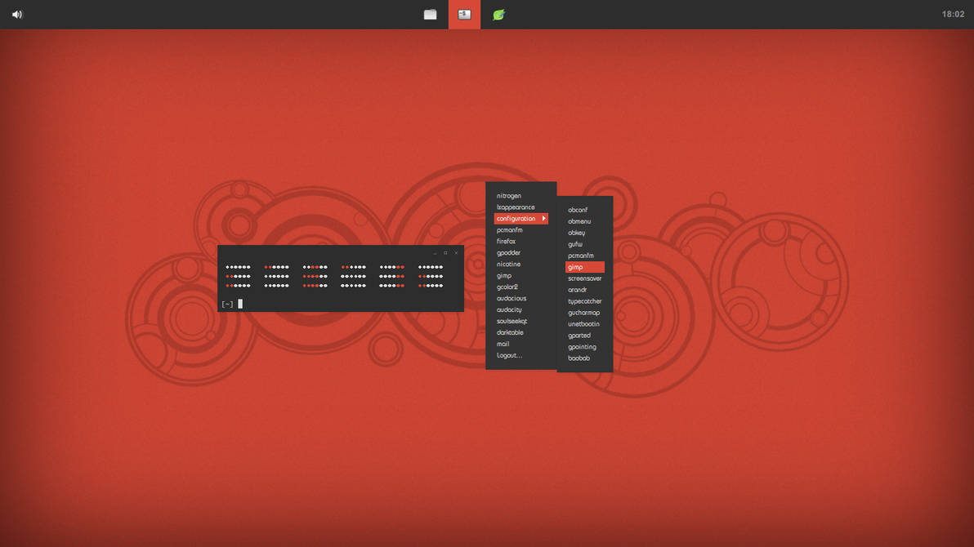The image size is (974, 547).
Task: Open lxappearance theme settings
Action: click(515, 207)
